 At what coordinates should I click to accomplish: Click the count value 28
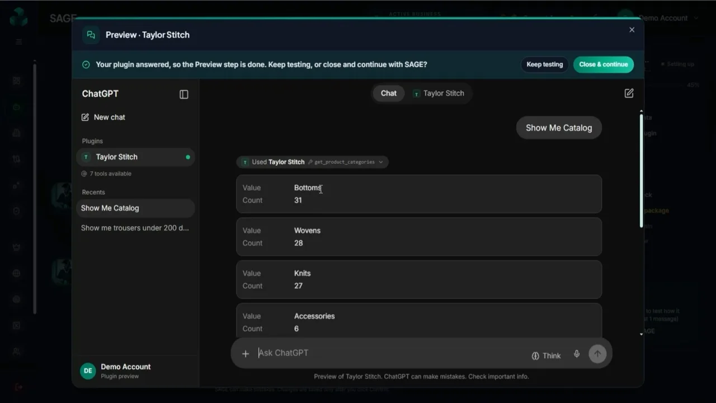coord(298,243)
